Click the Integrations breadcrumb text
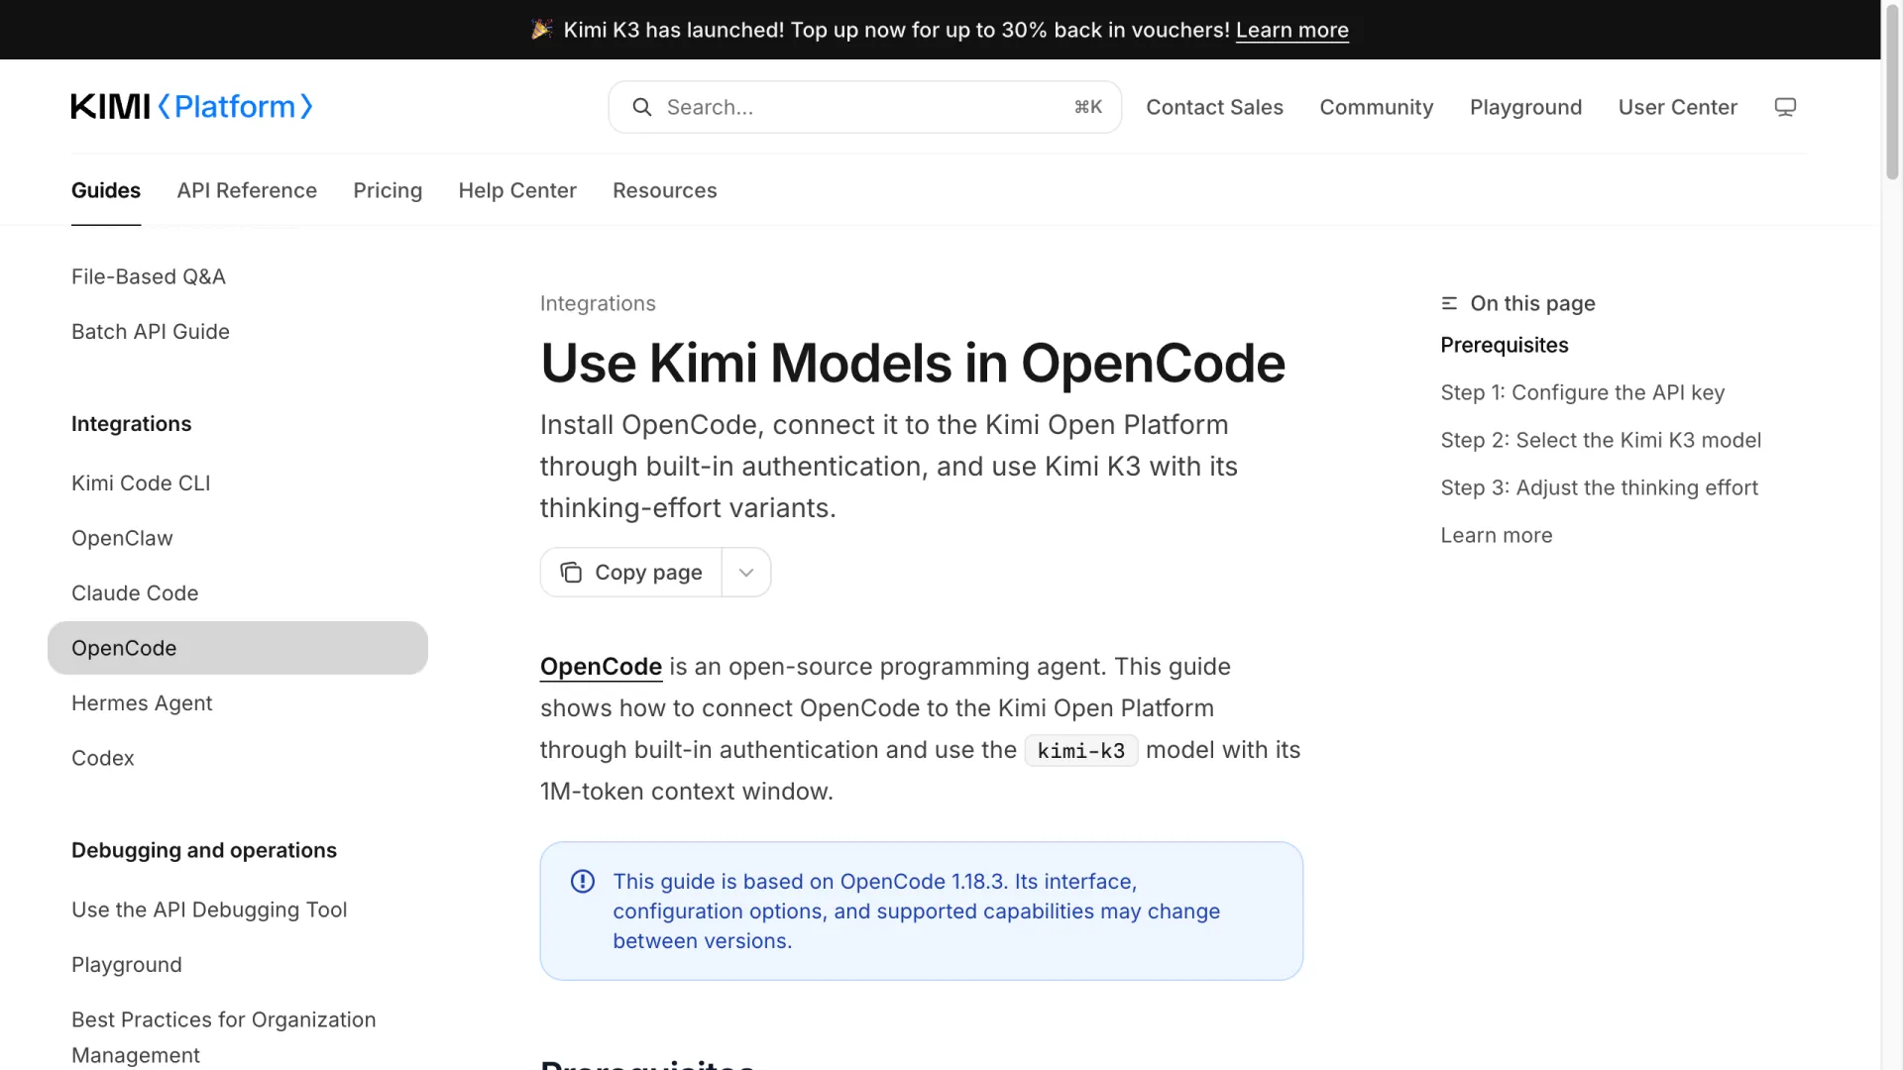The width and height of the screenshot is (1903, 1070). click(x=598, y=303)
